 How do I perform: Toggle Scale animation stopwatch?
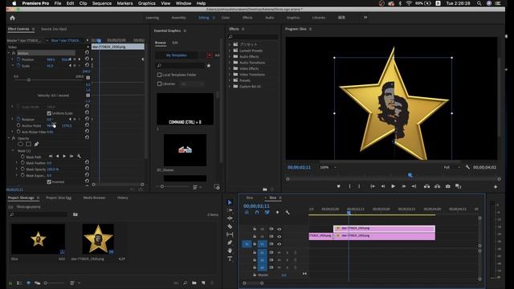click(x=18, y=66)
